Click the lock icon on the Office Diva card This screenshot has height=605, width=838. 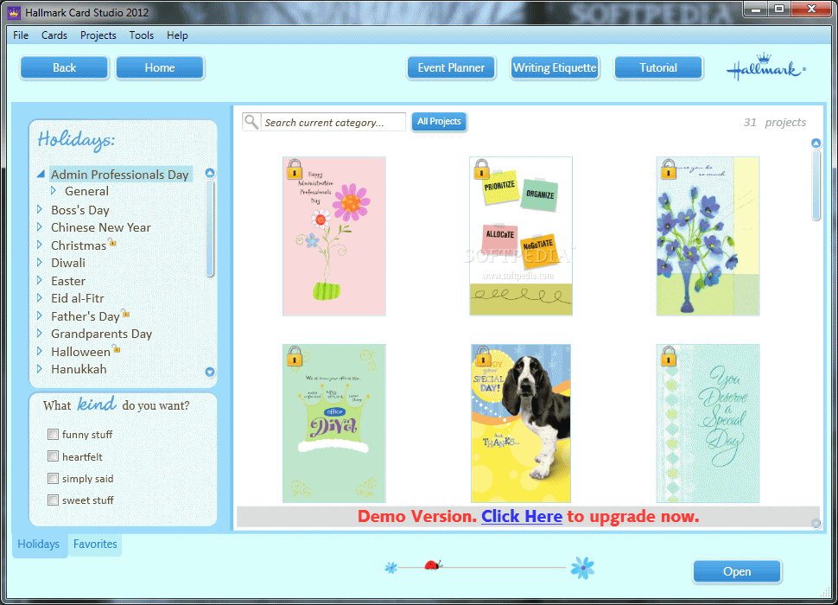click(295, 356)
